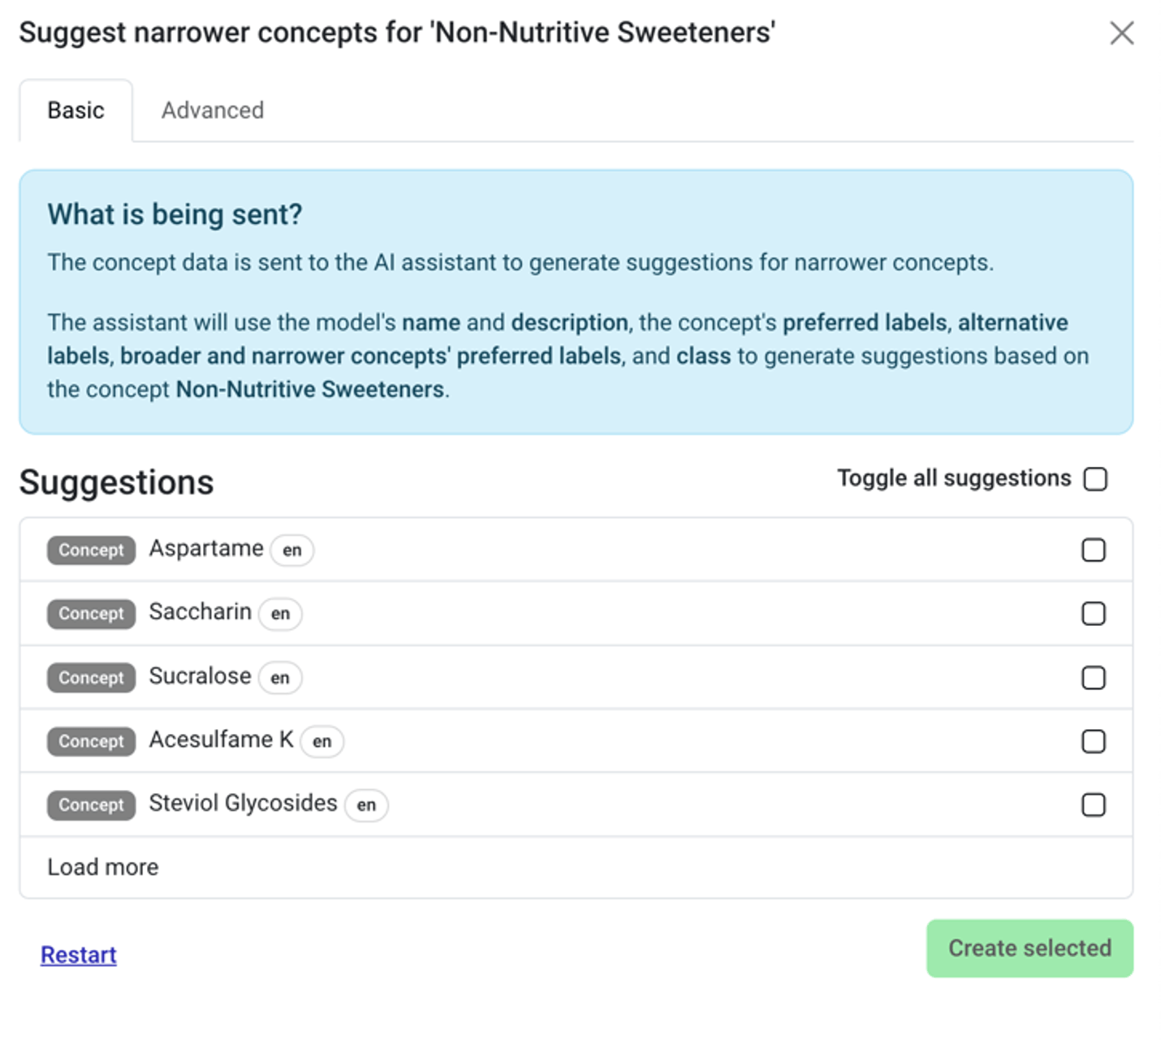Image resolution: width=1161 pixels, height=1044 pixels.
Task: Click the Concept badge next to Sucralose
Action: tap(90, 678)
